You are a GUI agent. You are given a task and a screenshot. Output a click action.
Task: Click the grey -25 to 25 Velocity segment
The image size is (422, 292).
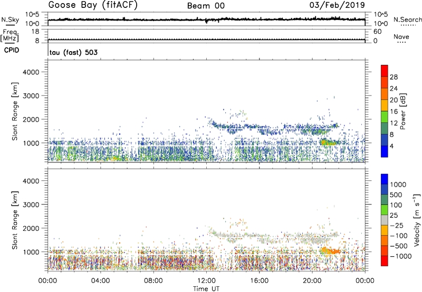[385, 220]
